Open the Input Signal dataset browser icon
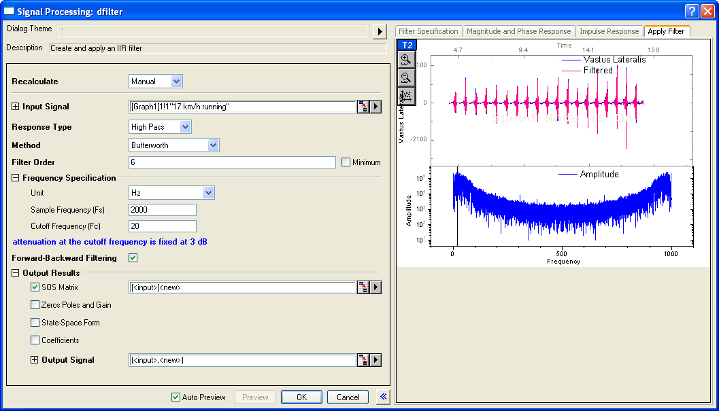 [363, 106]
